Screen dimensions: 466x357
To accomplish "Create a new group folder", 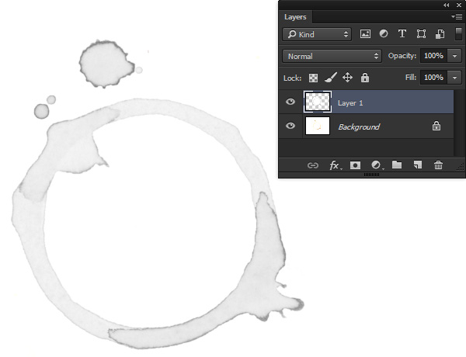I will click(397, 165).
